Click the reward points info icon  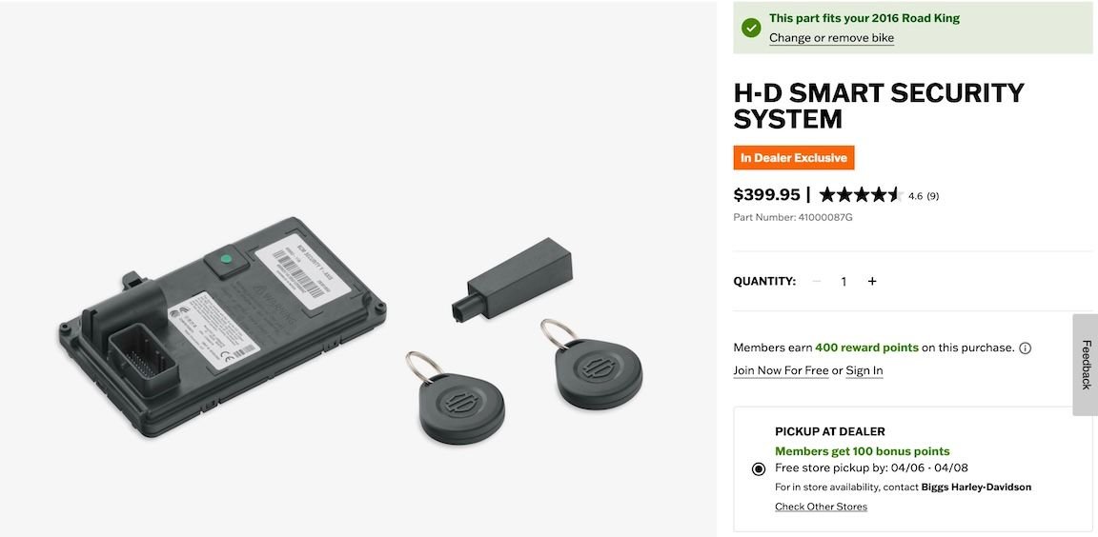(x=1026, y=348)
